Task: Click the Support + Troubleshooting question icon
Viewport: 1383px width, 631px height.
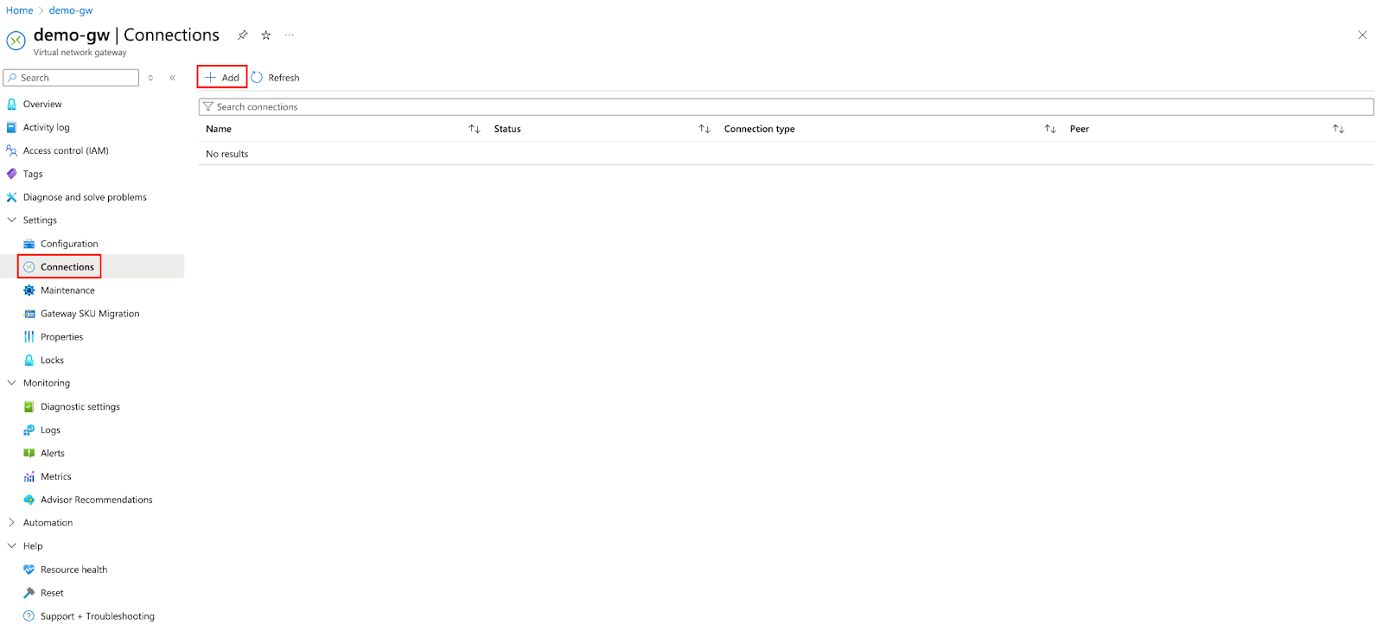Action: (x=29, y=616)
